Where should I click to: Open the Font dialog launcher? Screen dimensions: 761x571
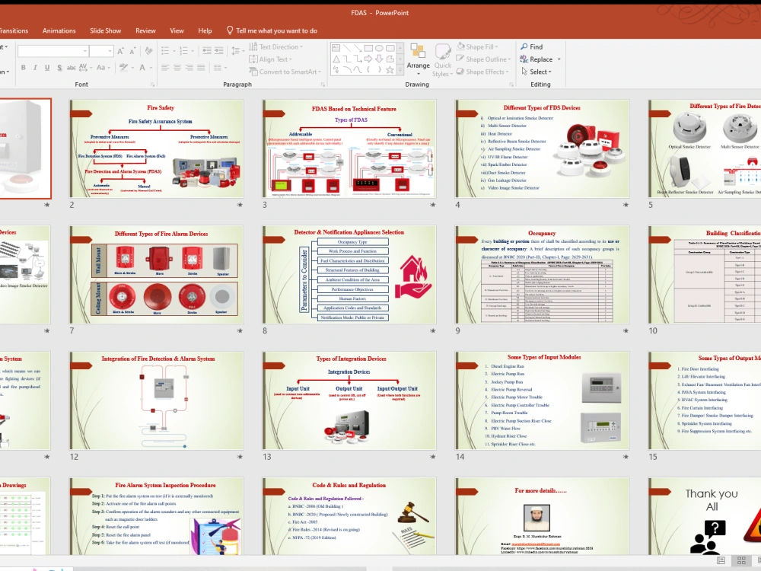[x=152, y=85]
